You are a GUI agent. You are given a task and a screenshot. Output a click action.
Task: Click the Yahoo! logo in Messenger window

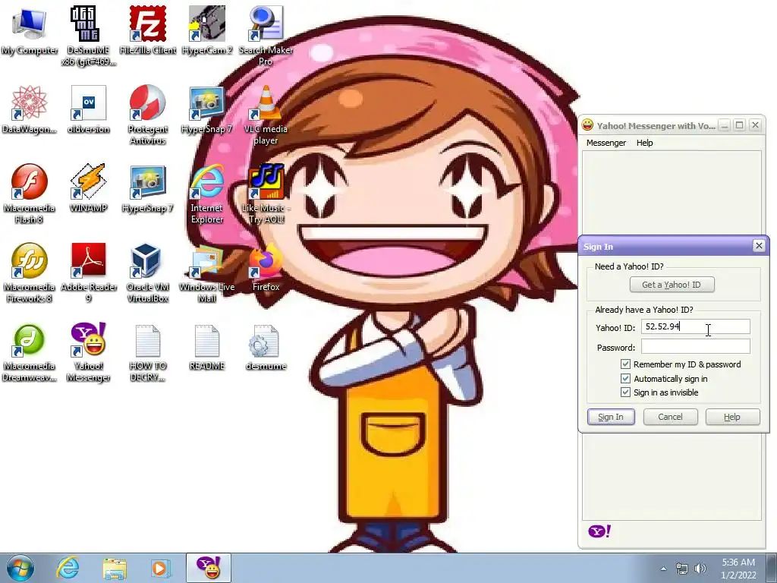point(599,531)
